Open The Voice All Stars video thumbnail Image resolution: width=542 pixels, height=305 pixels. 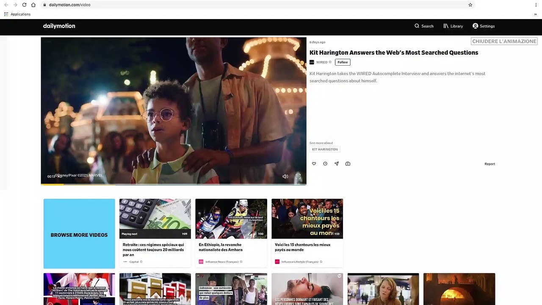[79, 289]
